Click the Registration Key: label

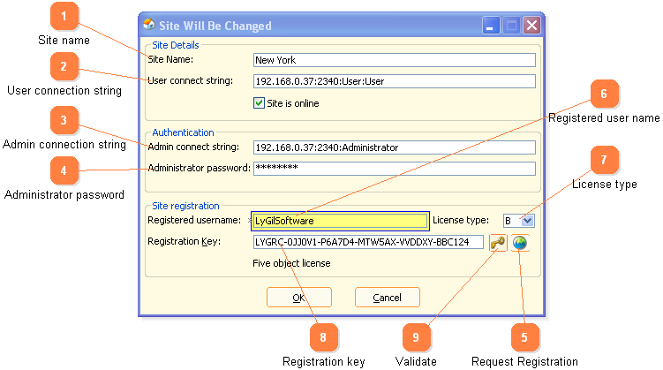tap(184, 241)
